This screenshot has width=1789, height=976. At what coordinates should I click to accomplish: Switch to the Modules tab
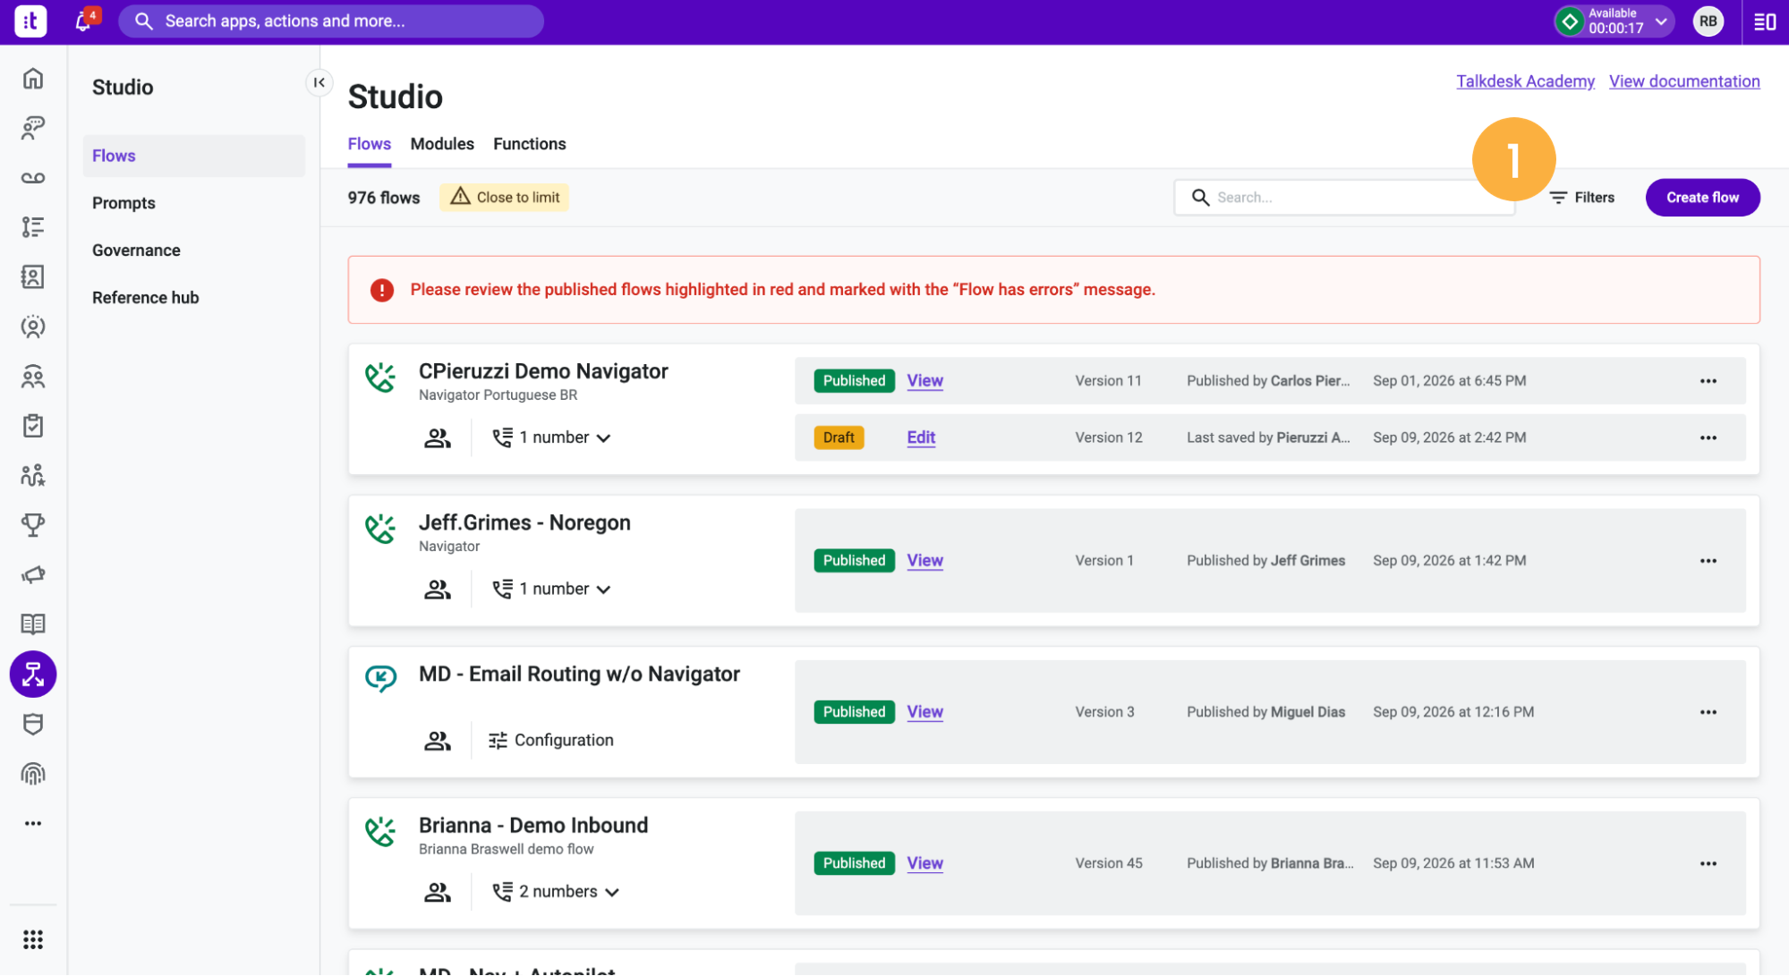(442, 144)
